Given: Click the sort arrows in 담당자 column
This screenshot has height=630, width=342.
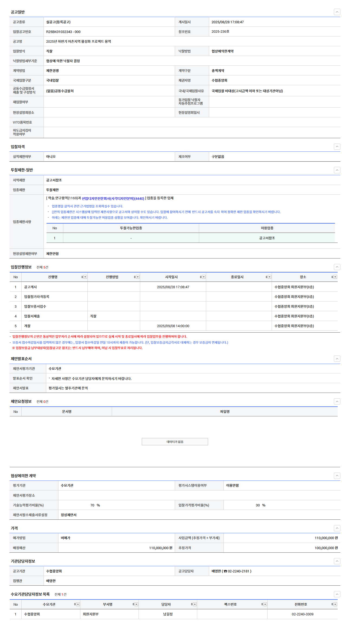Looking at the screenshot, I should click(192, 604).
